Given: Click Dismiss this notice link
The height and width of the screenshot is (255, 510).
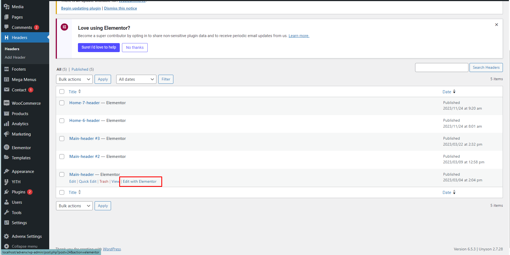Looking at the screenshot, I should (x=121, y=8).
